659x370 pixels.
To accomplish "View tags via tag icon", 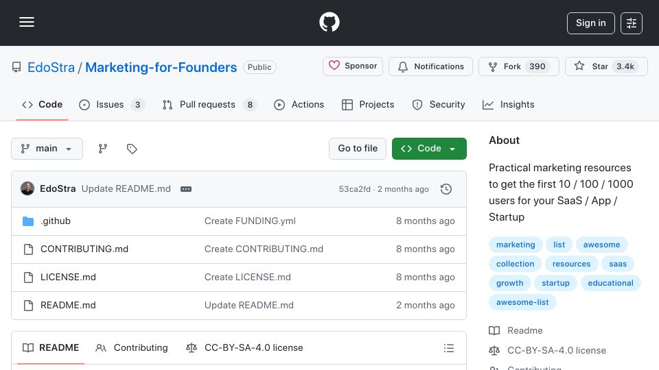I will (x=132, y=149).
